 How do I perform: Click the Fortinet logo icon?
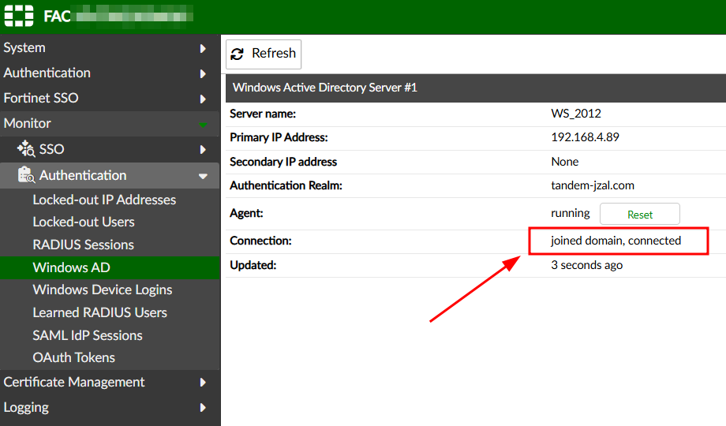(19, 16)
